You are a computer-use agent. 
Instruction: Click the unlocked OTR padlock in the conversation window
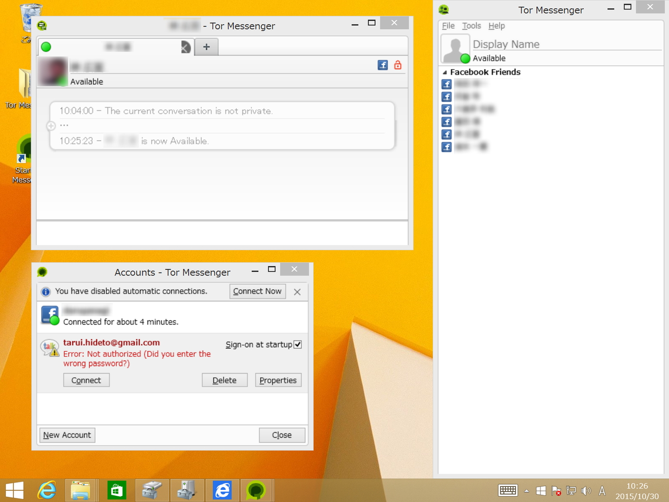(x=397, y=65)
